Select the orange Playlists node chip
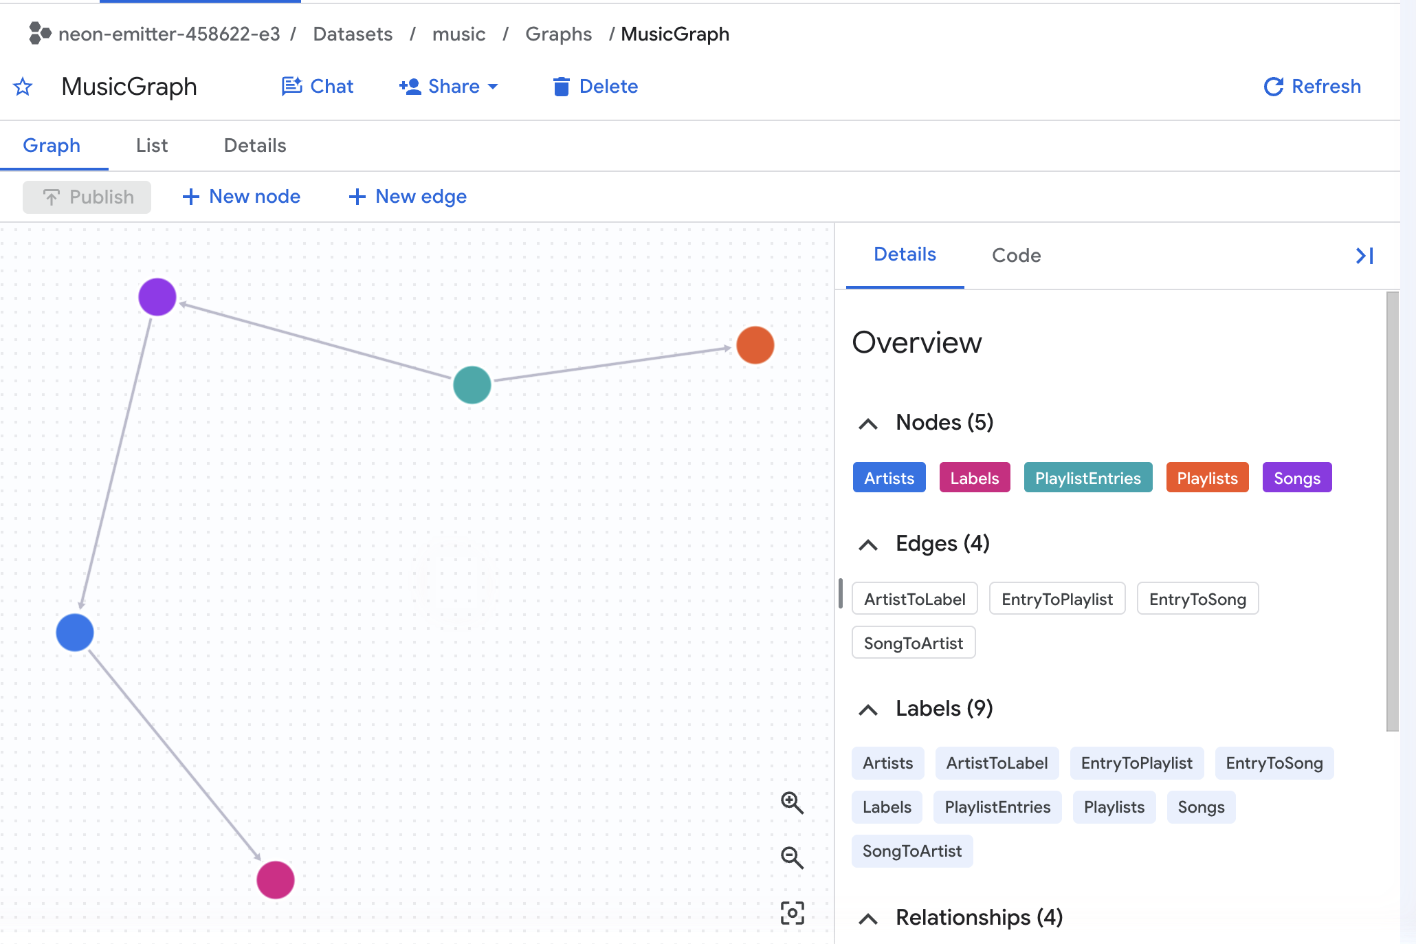Image resolution: width=1416 pixels, height=944 pixels. (1207, 478)
